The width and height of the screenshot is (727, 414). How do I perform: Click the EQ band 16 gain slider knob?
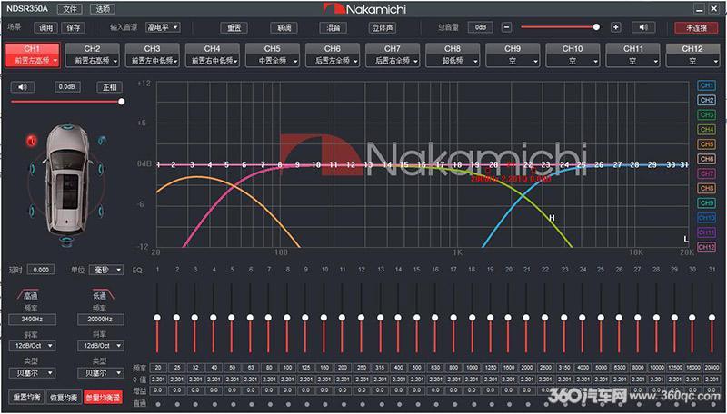click(435, 317)
